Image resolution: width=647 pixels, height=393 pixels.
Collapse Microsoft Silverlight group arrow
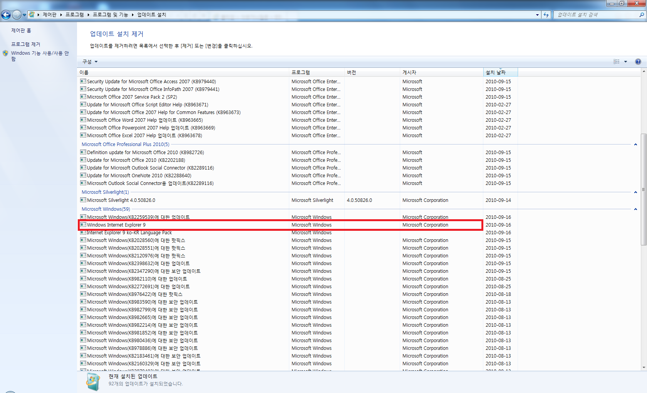(635, 192)
